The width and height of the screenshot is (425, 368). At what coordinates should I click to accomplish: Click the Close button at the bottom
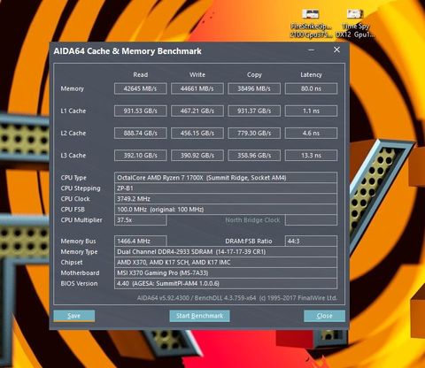(324, 316)
